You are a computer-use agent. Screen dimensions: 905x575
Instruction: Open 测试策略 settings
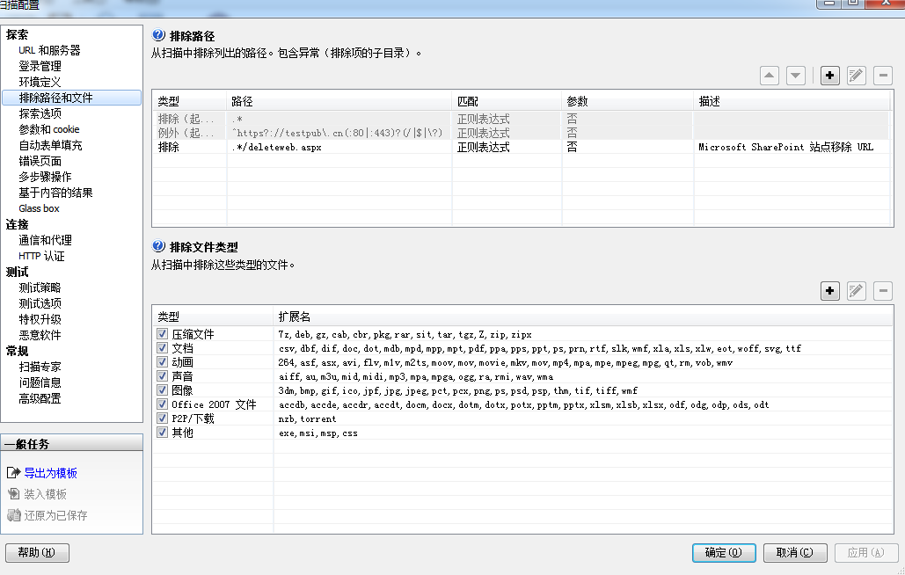[40, 287]
